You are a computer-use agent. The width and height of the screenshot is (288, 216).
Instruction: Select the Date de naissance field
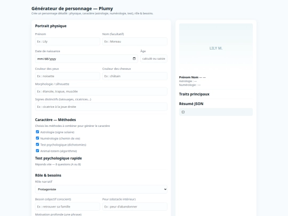(86, 59)
